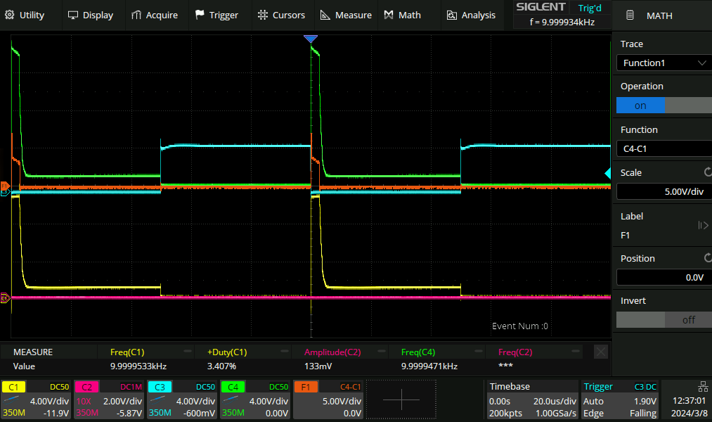Click the Trigger flag icon
The image size is (712, 422).
pyautogui.click(x=200, y=15)
